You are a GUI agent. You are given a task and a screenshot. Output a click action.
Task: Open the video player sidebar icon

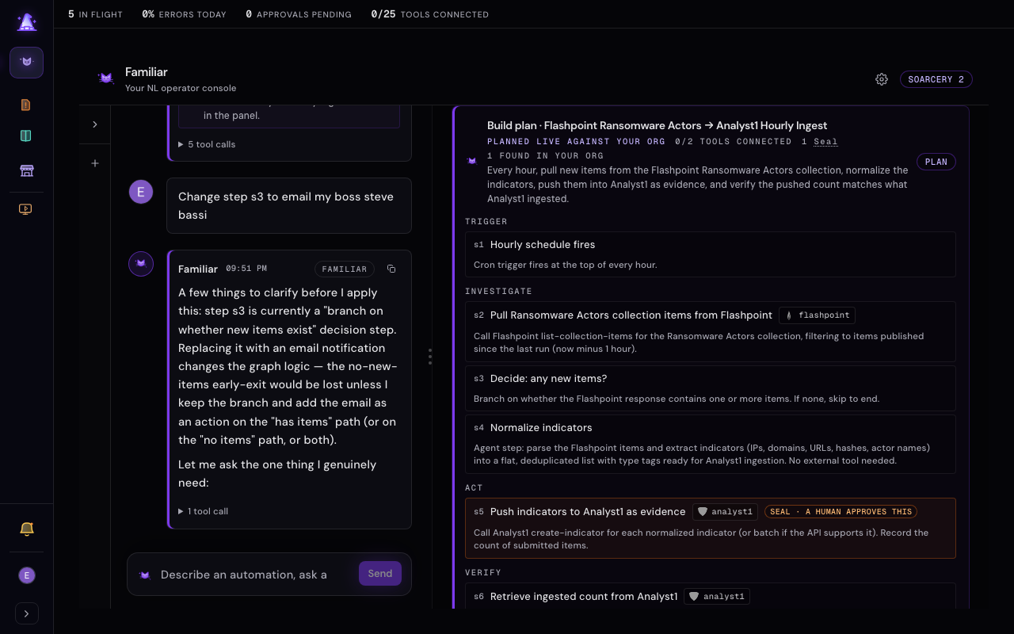25,209
